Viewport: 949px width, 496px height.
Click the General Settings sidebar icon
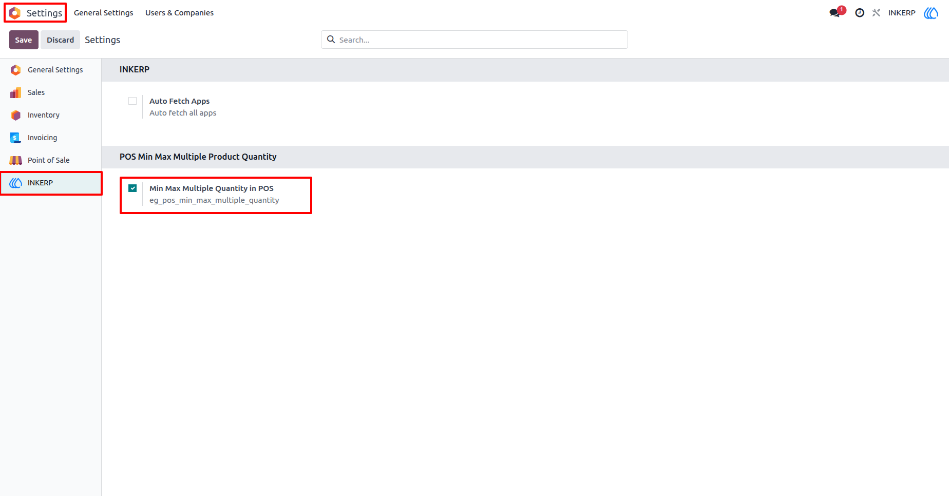coord(16,70)
